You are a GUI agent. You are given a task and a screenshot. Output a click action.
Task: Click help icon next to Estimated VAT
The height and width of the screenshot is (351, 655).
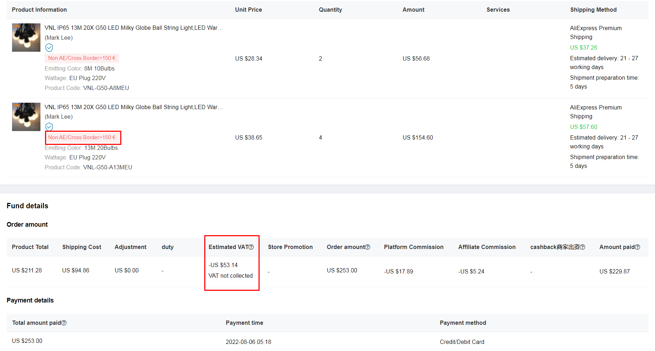[251, 247]
